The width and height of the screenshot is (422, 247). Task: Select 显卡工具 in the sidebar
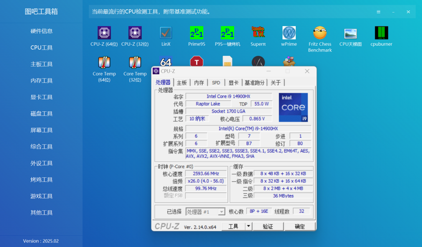tap(41, 97)
